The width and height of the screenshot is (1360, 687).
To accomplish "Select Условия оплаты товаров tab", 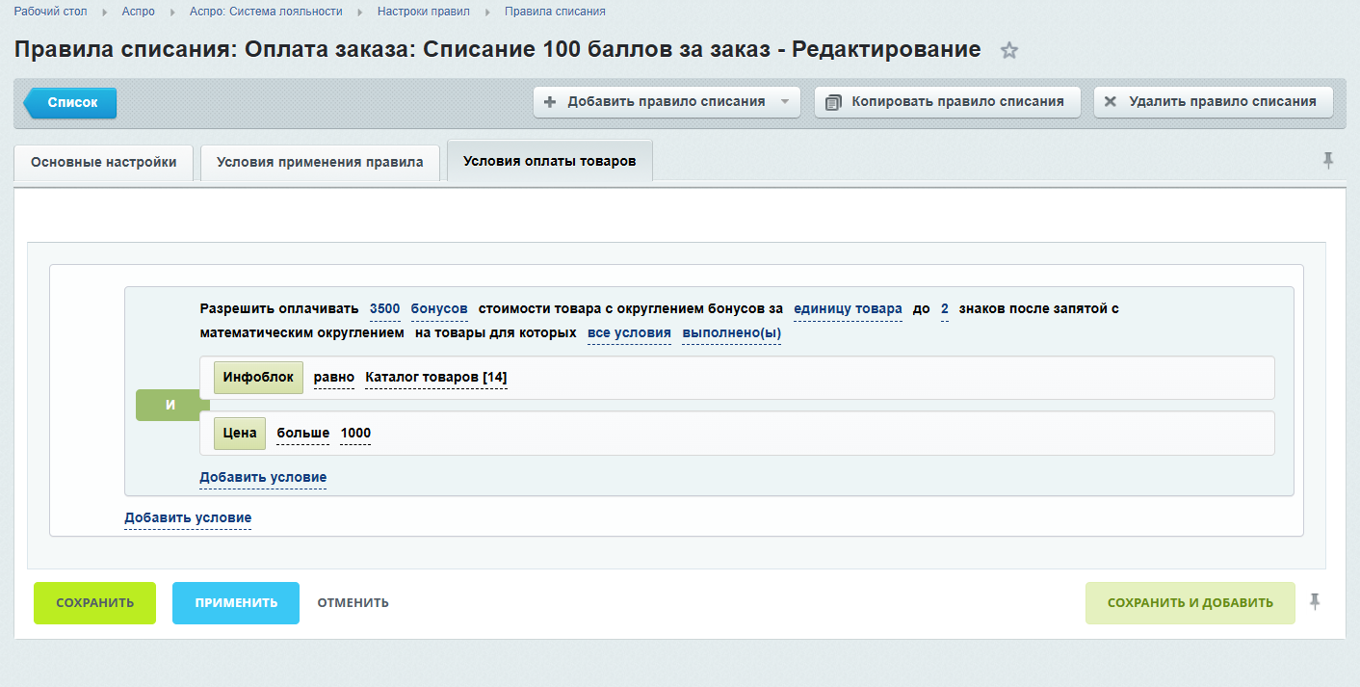I will (x=549, y=161).
